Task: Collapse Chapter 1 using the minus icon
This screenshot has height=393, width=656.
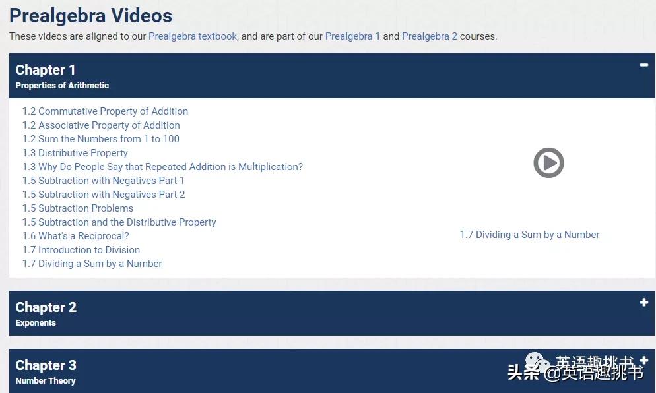Action: click(x=643, y=65)
